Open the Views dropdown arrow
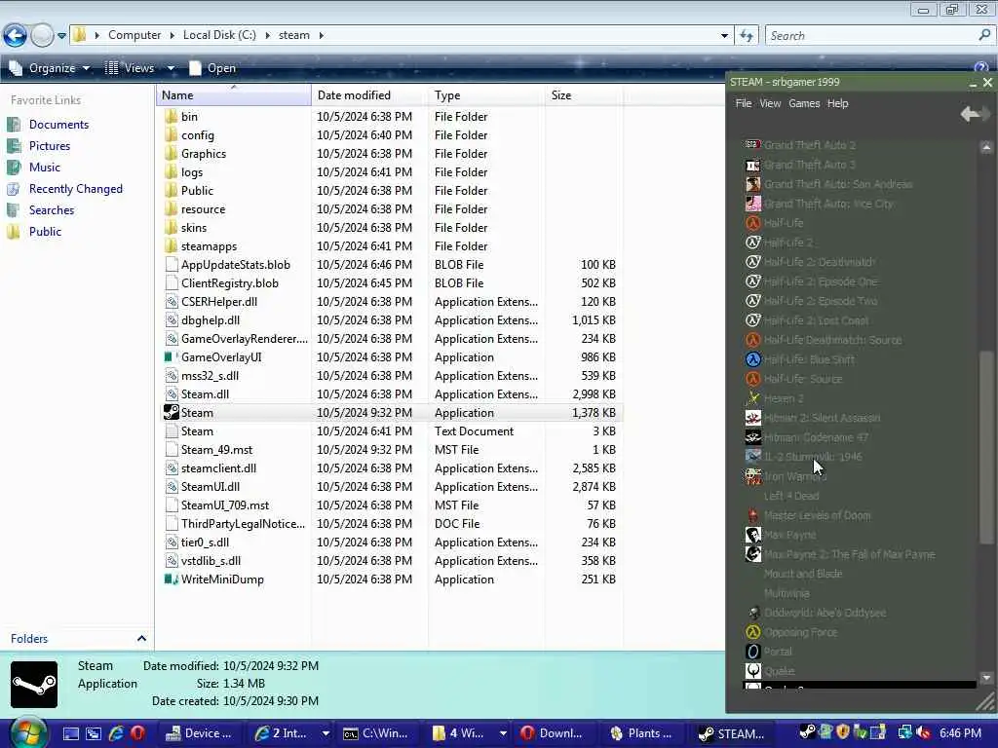The width and height of the screenshot is (998, 748). point(171,68)
